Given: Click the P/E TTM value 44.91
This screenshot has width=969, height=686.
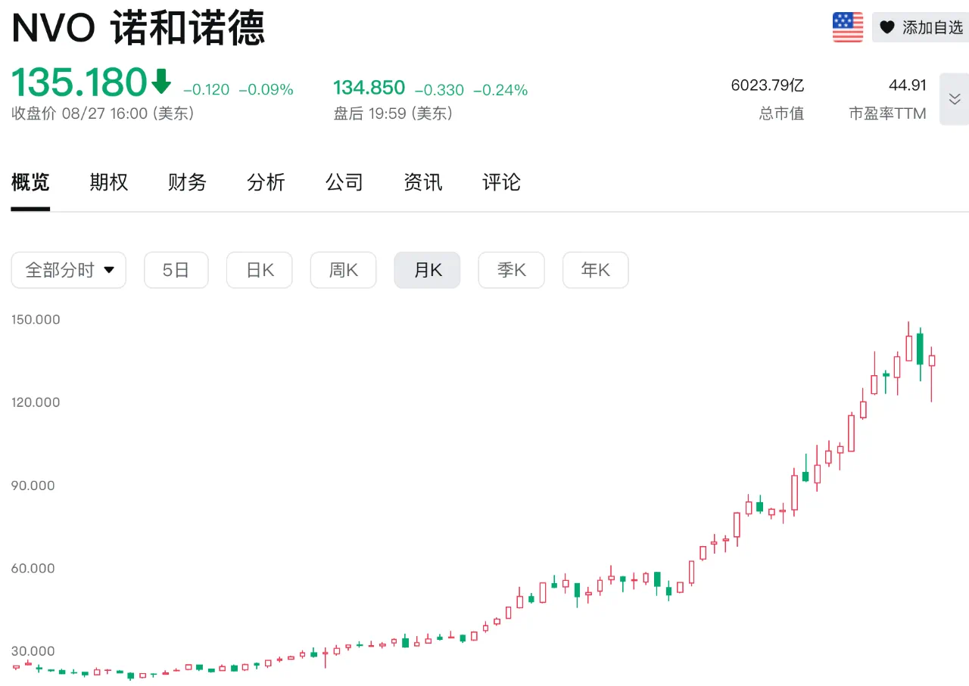Looking at the screenshot, I should coord(908,85).
